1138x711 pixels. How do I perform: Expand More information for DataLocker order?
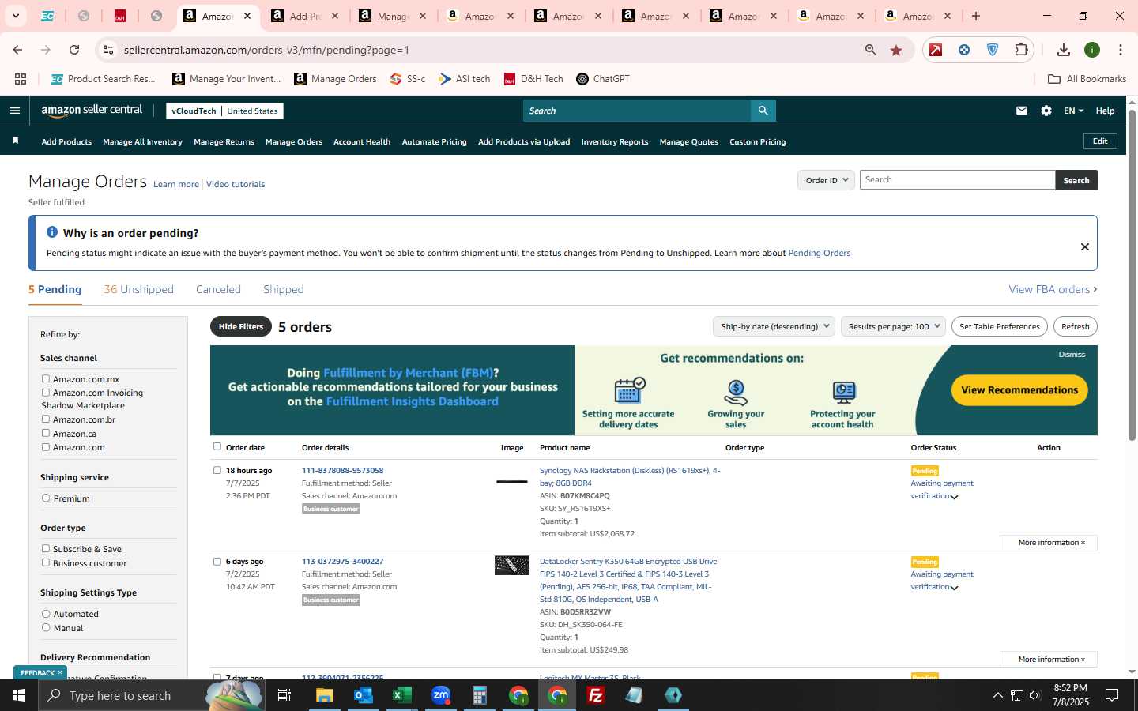pos(1049,659)
